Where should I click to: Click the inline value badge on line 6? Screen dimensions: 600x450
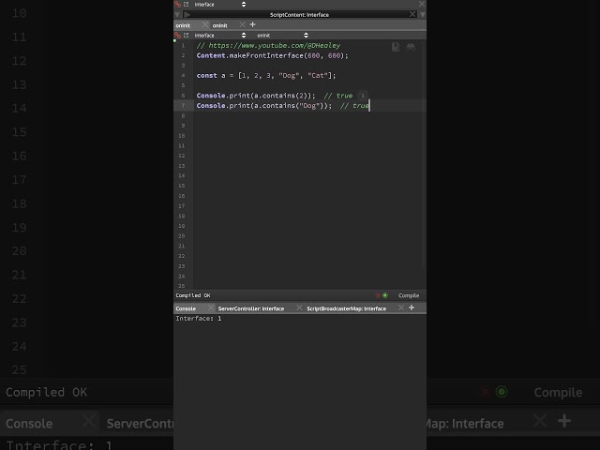[x=363, y=96]
